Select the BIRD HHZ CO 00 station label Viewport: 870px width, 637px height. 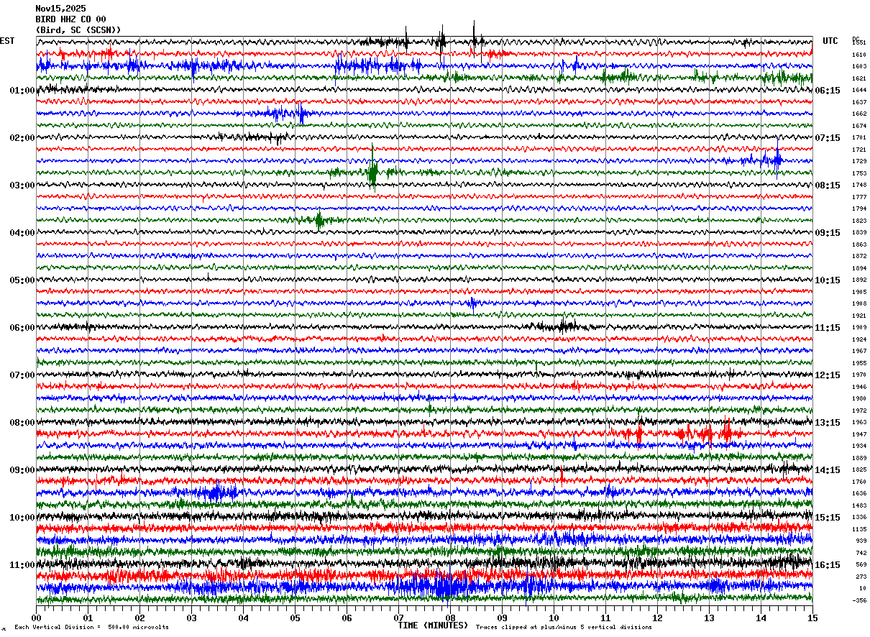70,19
